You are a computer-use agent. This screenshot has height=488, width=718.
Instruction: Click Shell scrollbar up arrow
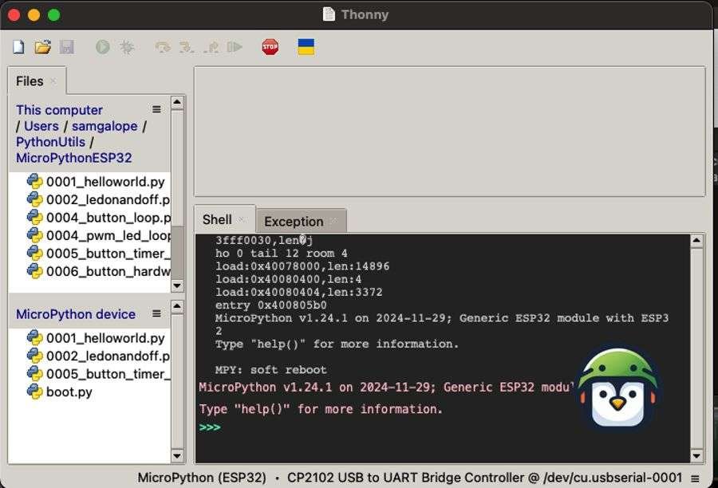696,240
